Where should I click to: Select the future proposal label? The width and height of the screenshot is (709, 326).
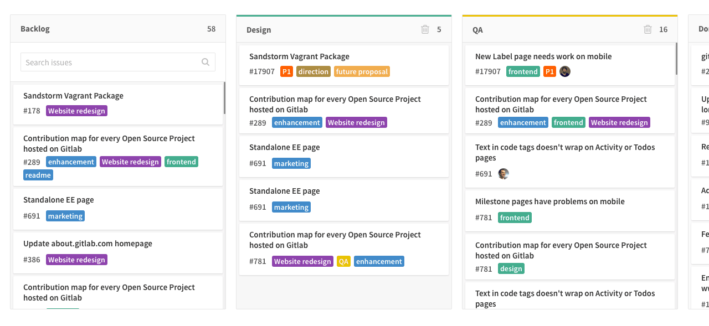(362, 71)
